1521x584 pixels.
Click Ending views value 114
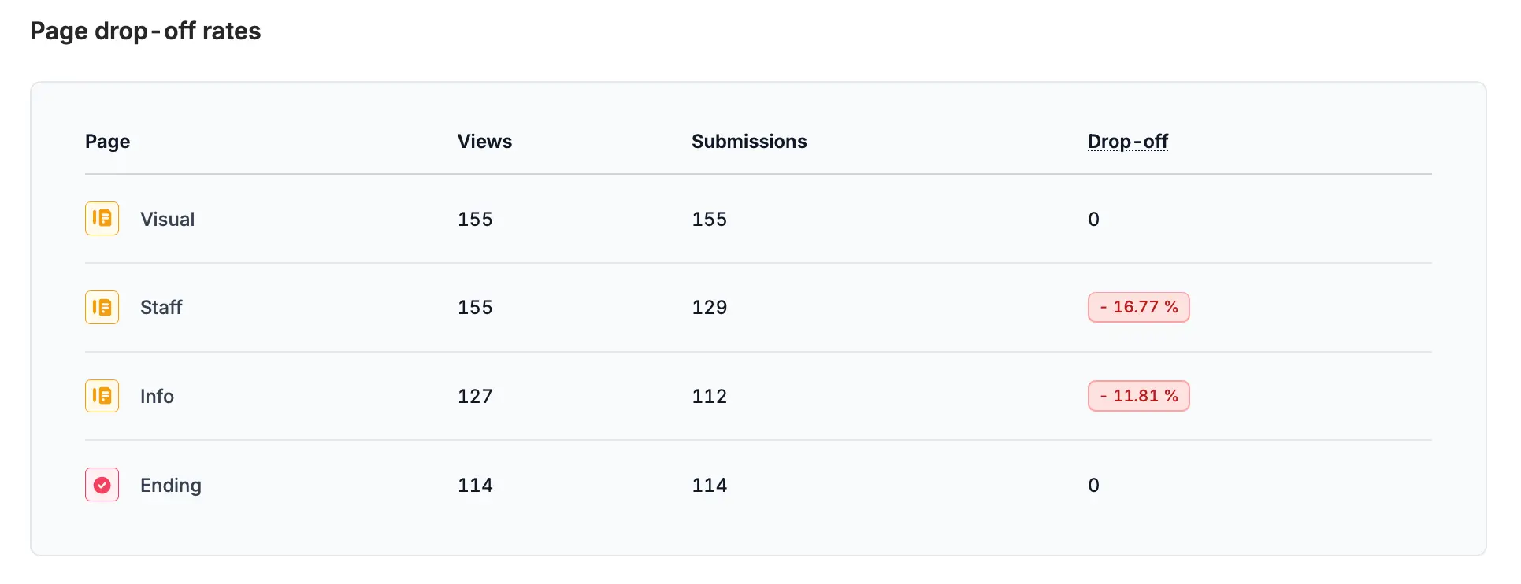475,486
